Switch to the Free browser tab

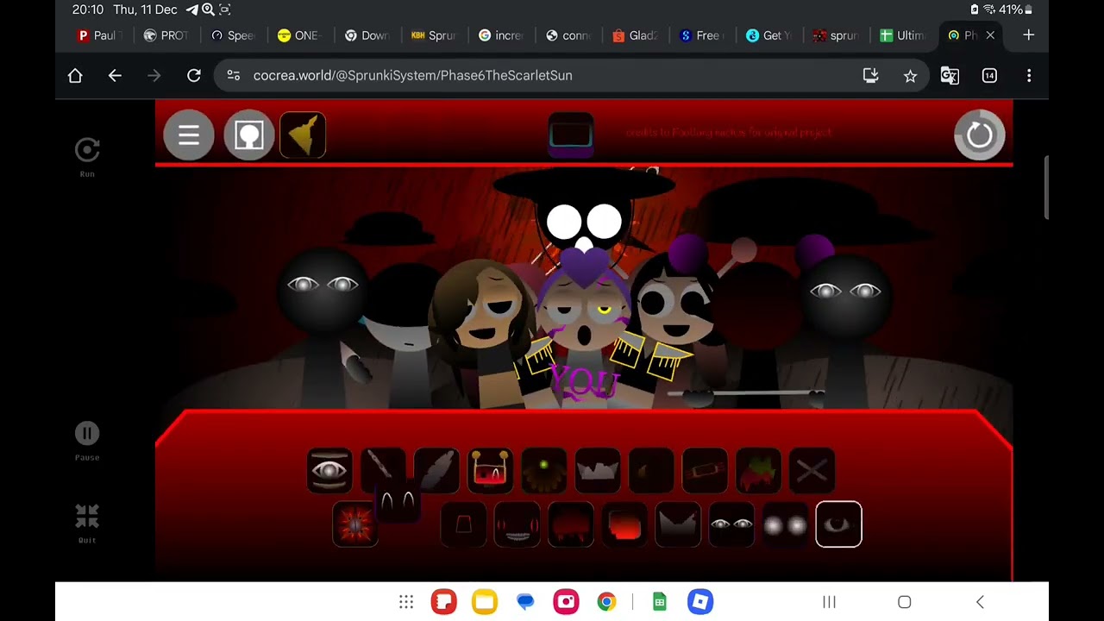click(x=699, y=35)
